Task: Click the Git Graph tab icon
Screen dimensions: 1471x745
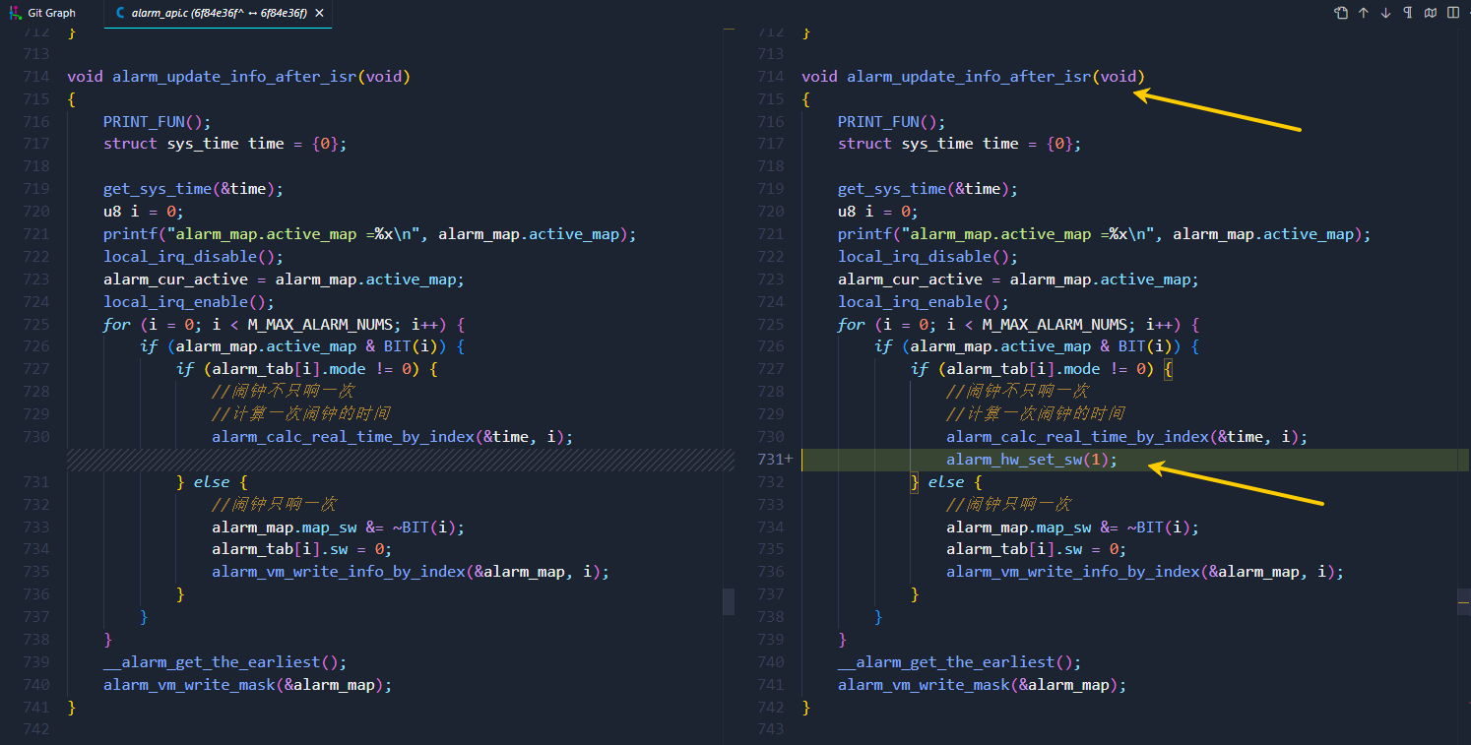Action: pos(15,14)
